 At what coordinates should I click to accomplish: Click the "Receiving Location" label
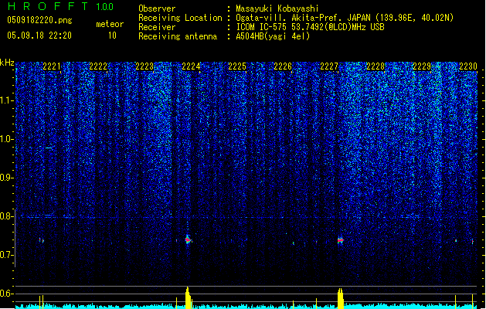[180, 18]
